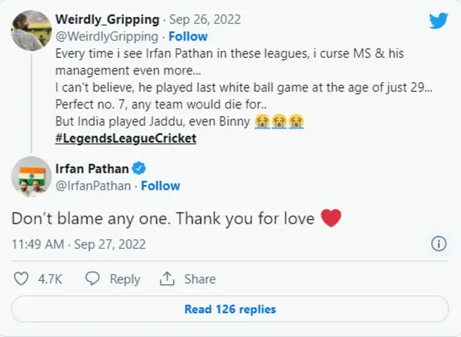Viewport: 461px width, 337px height.
Task: Click the 11:49 AM Sep 27 timestamp
Action: pyautogui.click(x=79, y=244)
